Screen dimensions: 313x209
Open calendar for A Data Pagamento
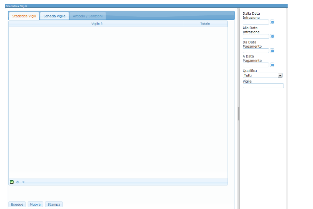(x=272, y=65)
